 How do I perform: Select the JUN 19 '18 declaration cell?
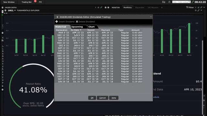[x=63, y=82]
